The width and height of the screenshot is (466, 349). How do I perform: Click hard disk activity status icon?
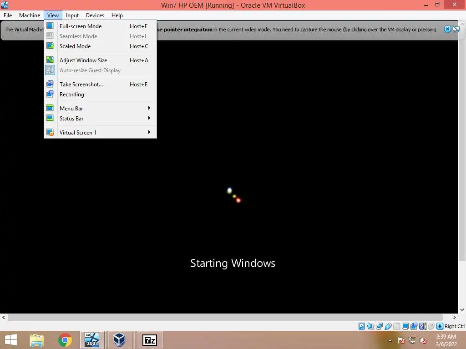[x=361, y=326]
